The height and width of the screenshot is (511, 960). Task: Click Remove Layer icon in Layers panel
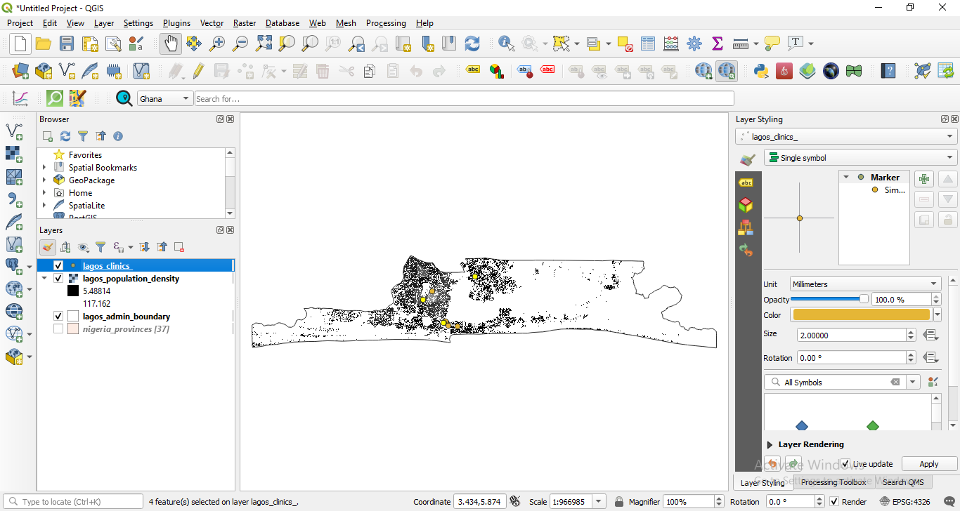[x=179, y=247]
